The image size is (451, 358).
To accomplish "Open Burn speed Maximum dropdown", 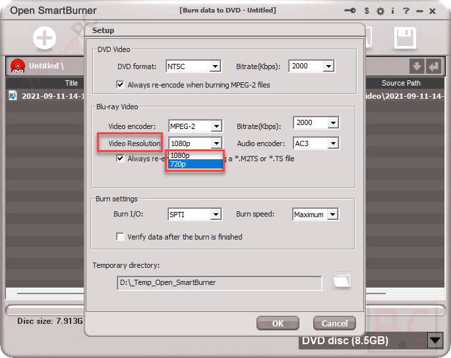I will [x=332, y=214].
